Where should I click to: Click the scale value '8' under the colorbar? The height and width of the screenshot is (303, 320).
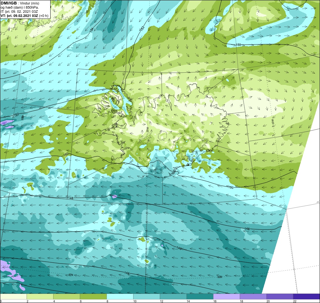107,301
